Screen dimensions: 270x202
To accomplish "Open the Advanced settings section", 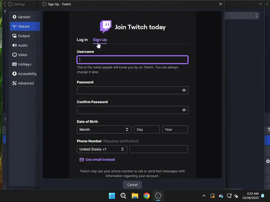I will [x=24, y=83].
